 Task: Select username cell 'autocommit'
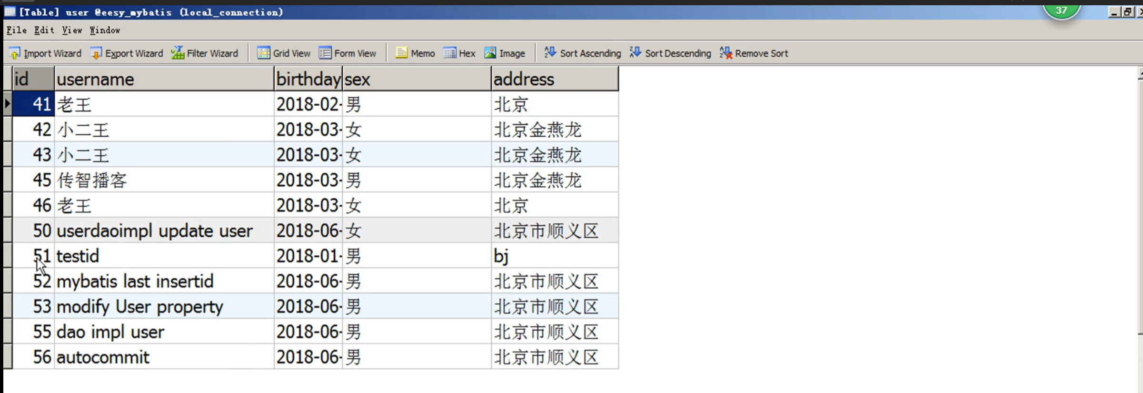[x=164, y=357]
